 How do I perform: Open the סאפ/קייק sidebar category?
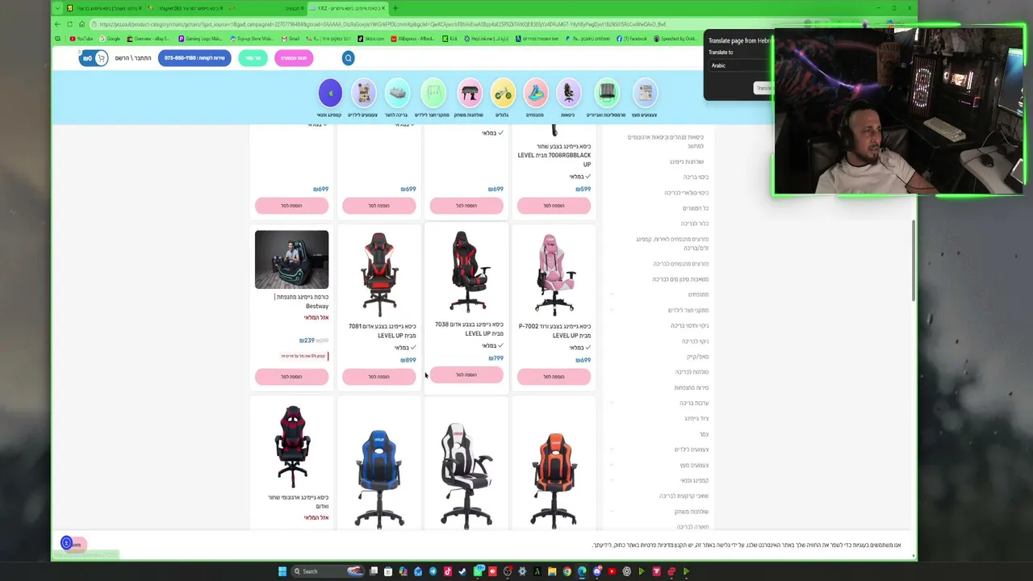tap(698, 357)
